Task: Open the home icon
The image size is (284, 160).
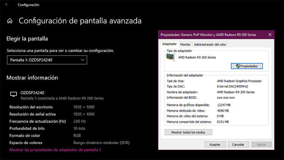Action: (x=10, y=21)
